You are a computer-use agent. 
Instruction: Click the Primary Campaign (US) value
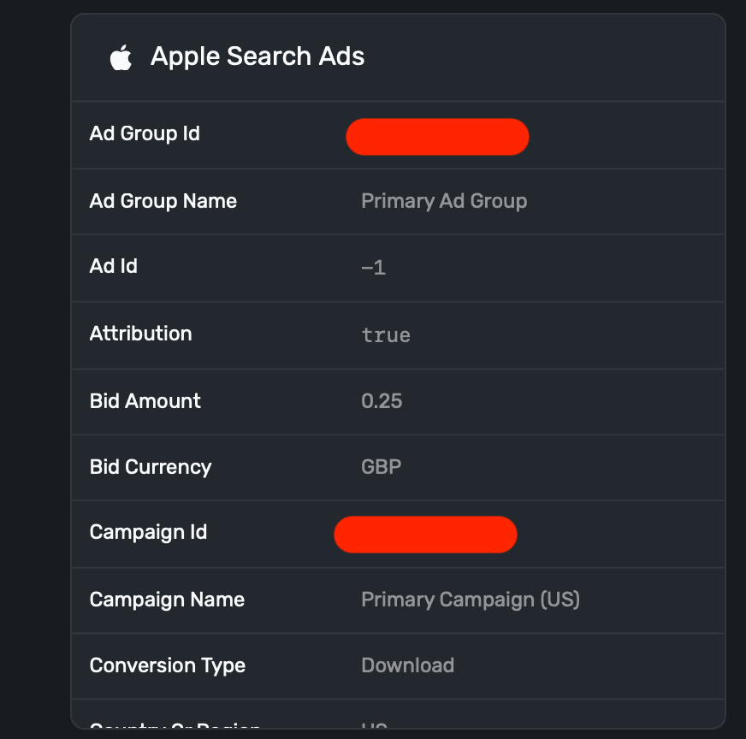(471, 600)
